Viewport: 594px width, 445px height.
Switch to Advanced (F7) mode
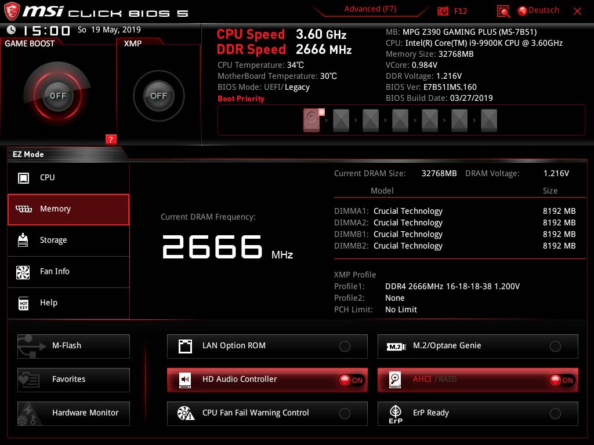pyautogui.click(x=370, y=9)
